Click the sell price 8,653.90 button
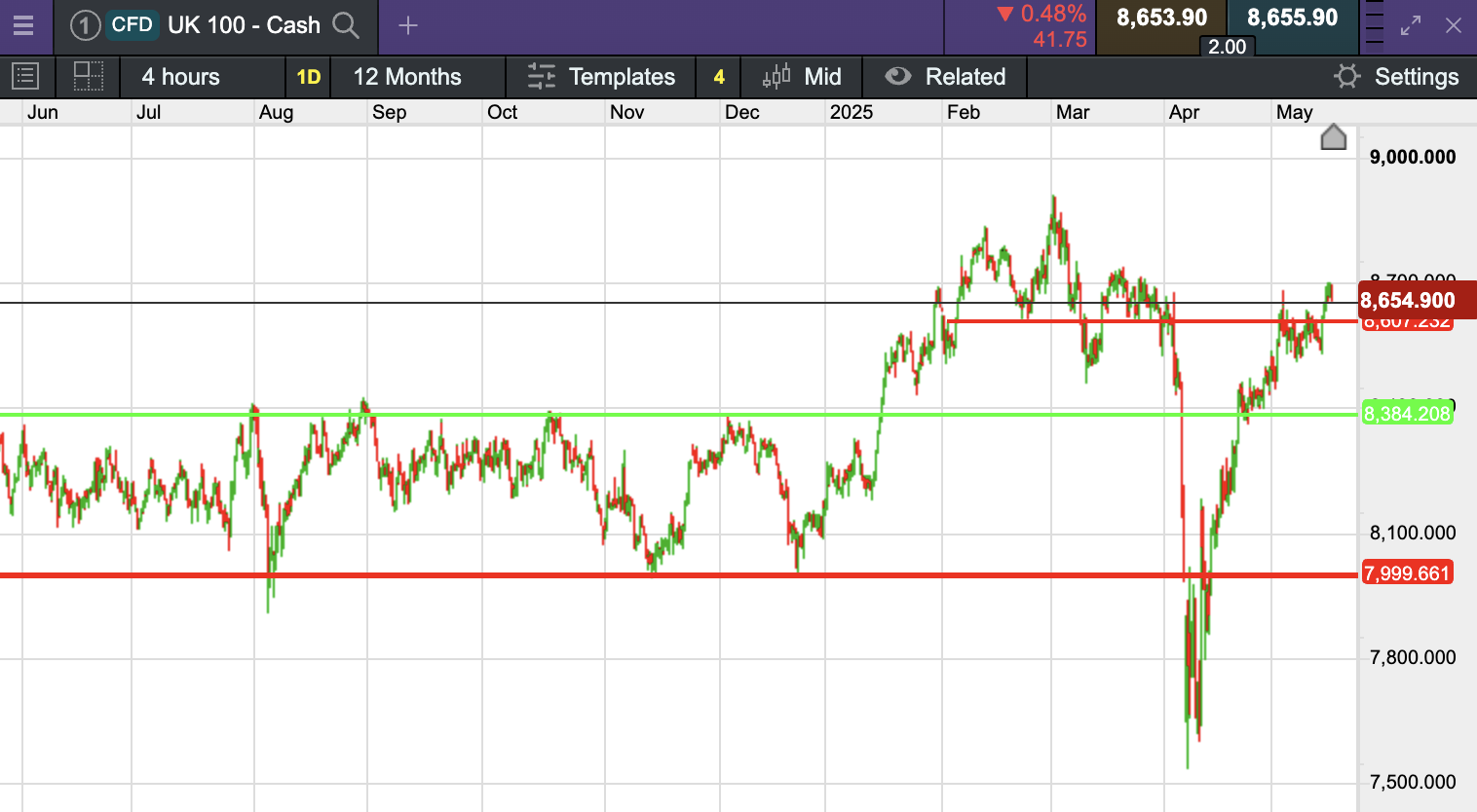The height and width of the screenshot is (812, 1477). tap(1161, 18)
